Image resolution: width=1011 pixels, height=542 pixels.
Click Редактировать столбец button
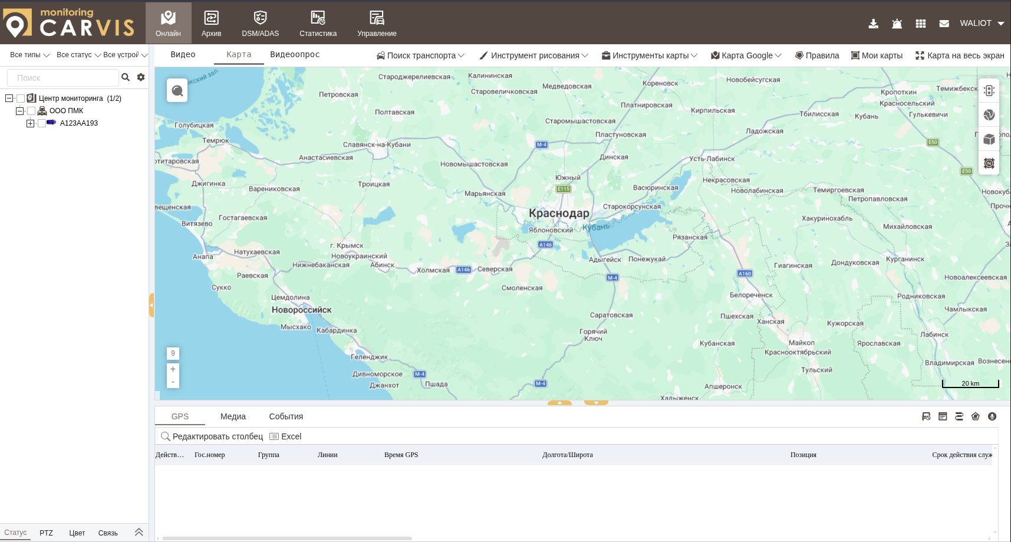212,436
